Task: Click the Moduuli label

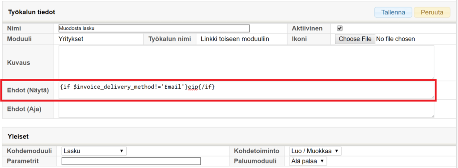Action: tap(19, 39)
